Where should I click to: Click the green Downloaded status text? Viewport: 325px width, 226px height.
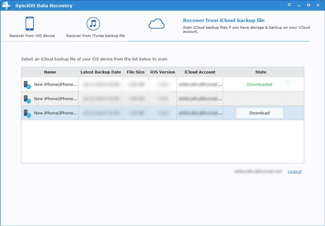click(x=260, y=84)
